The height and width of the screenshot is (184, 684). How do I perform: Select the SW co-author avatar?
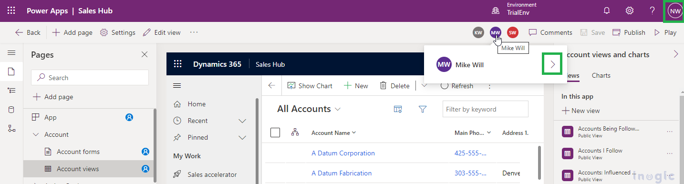click(x=513, y=32)
